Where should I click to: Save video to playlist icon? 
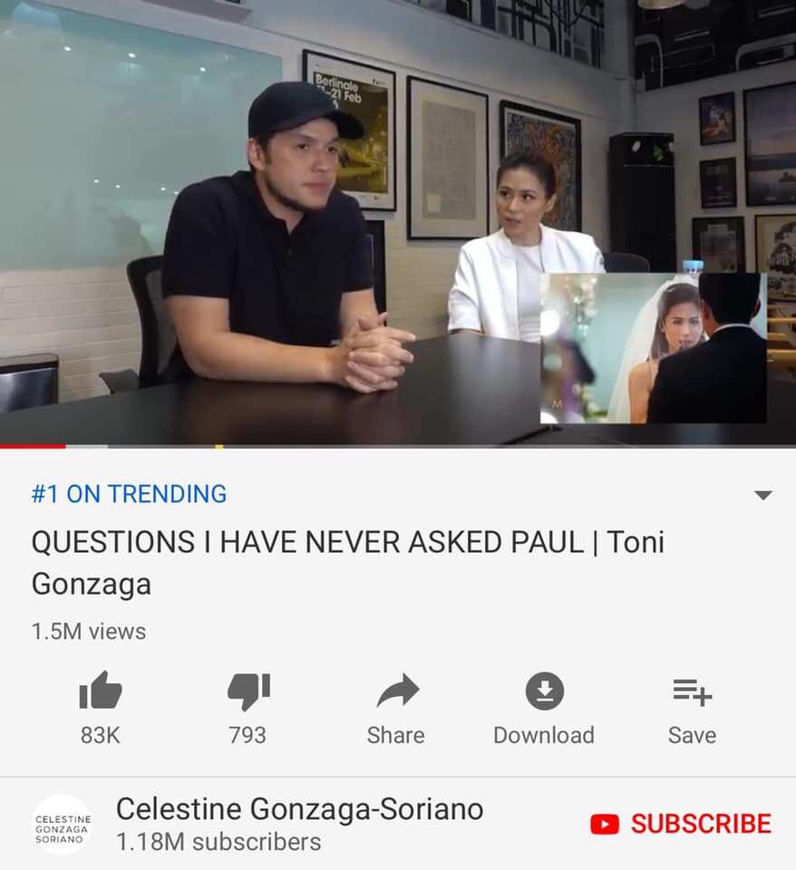pyautogui.click(x=693, y=691)
